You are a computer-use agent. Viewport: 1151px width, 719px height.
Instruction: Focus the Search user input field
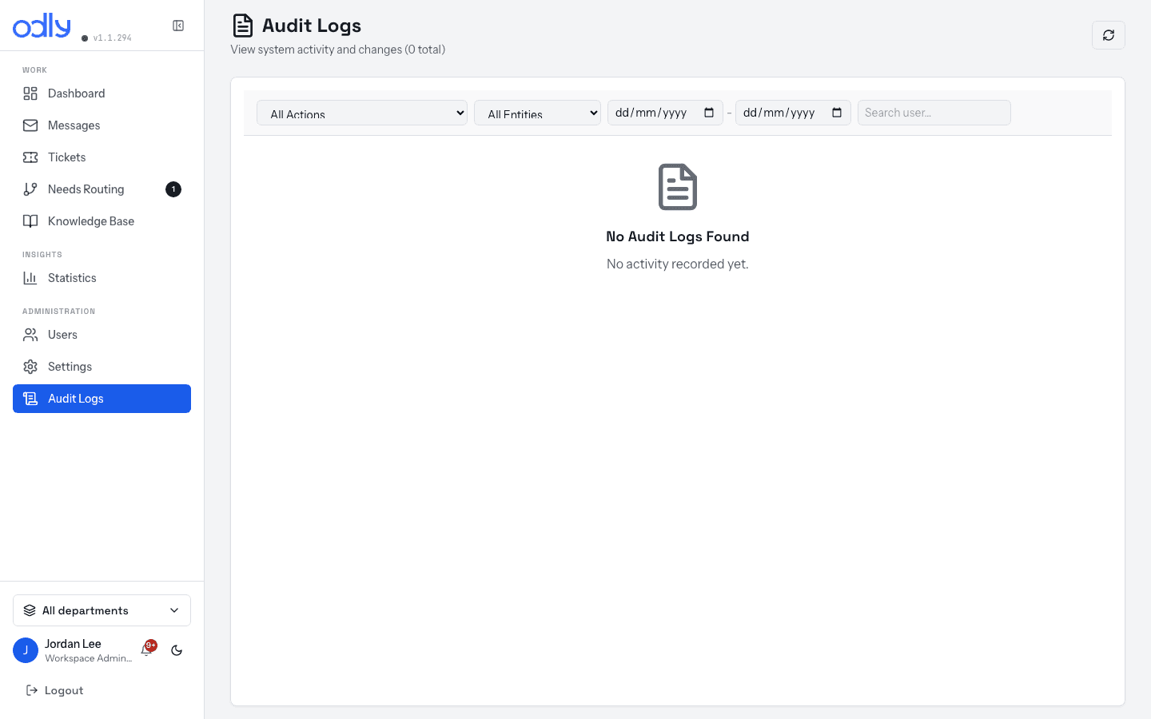pos(934,113)
